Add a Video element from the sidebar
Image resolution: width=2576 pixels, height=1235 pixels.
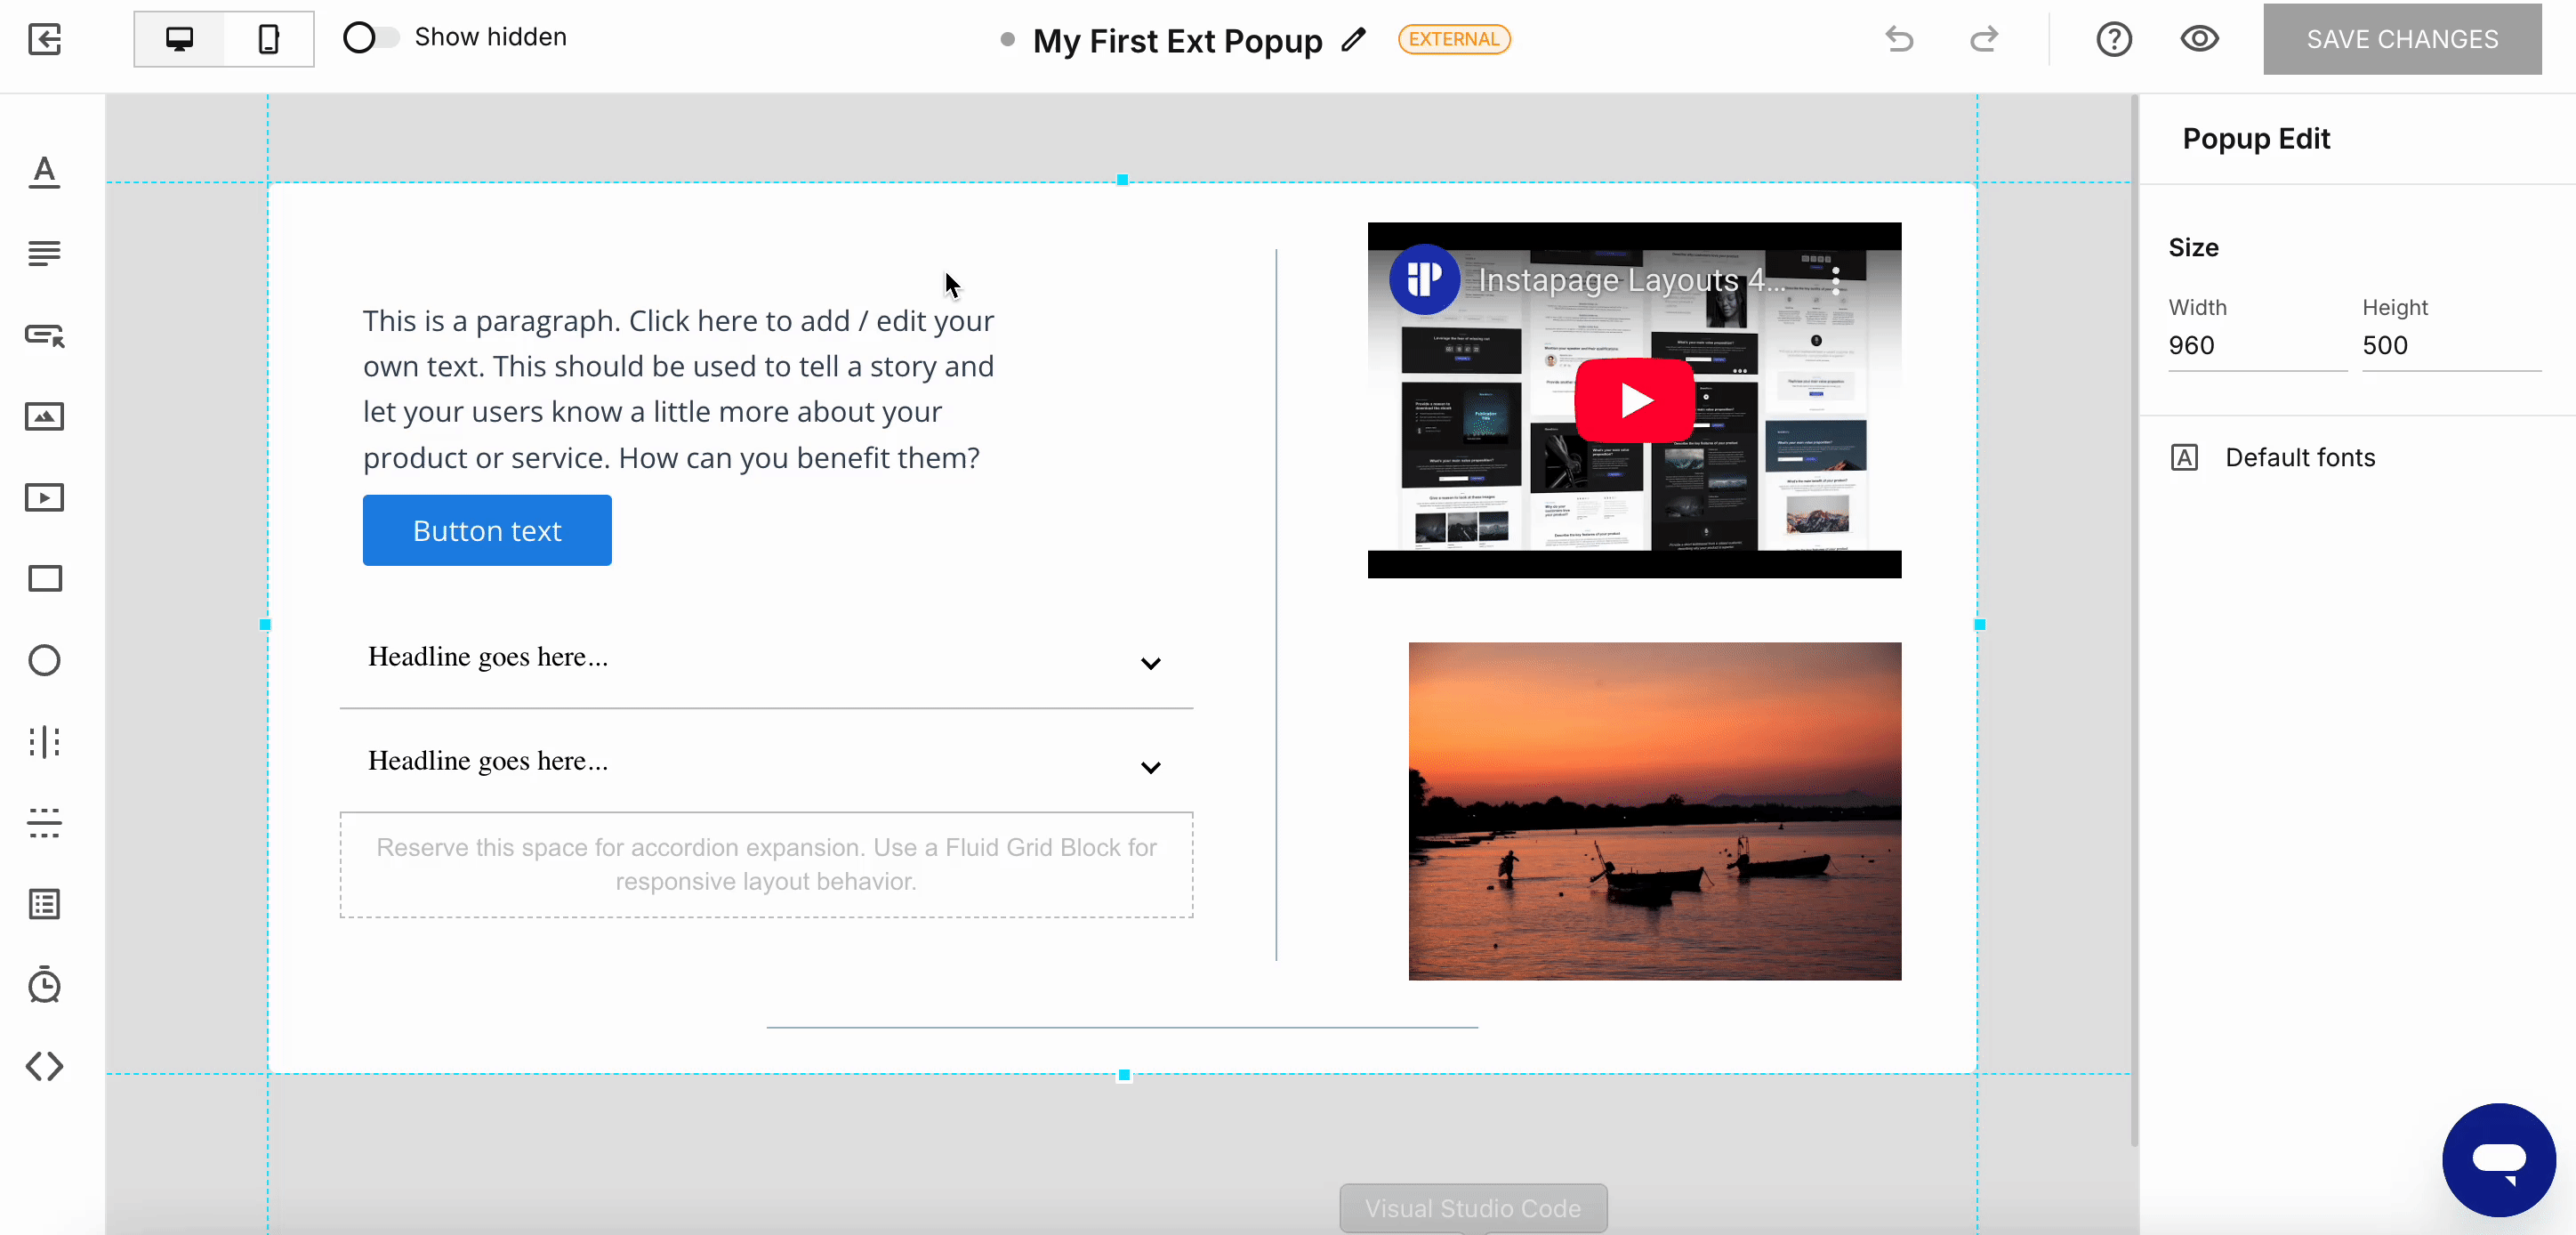pos(44,498)
